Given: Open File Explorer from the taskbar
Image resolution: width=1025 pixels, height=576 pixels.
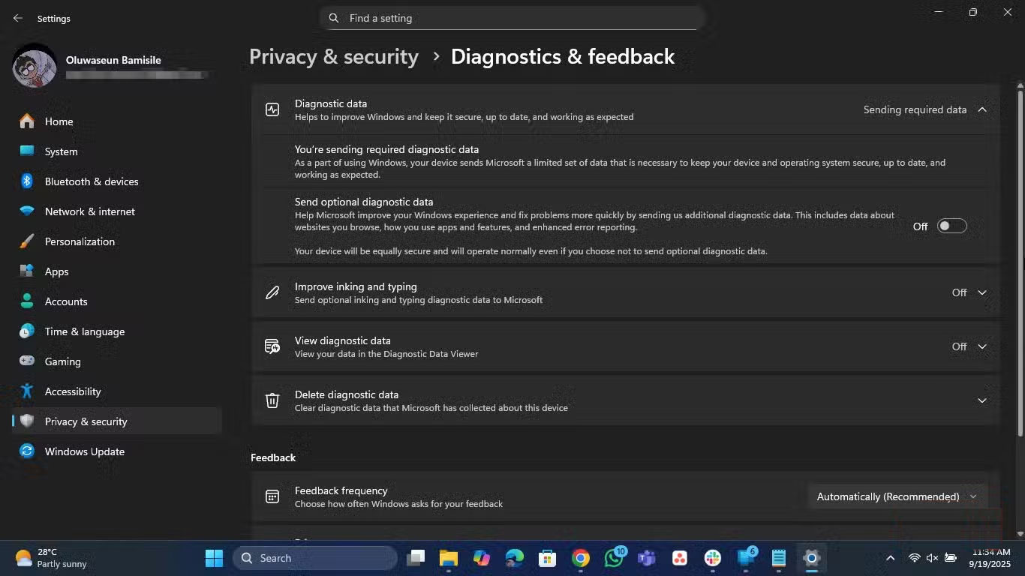Looking at the screenshot, I should click(x=449, y=558).
